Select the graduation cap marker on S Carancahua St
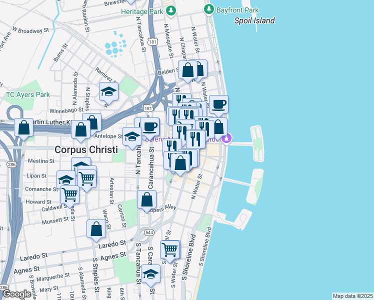374x300 pixels. [x=150, y=274]
